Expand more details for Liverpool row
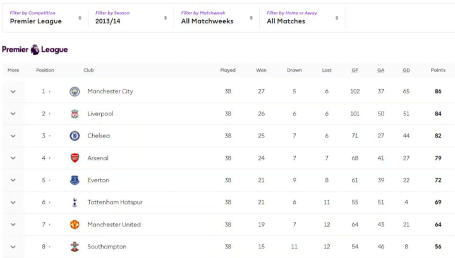 pos(13,114)
